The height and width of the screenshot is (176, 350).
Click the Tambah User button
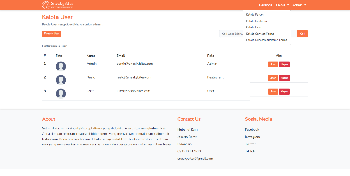click(51, 34)
